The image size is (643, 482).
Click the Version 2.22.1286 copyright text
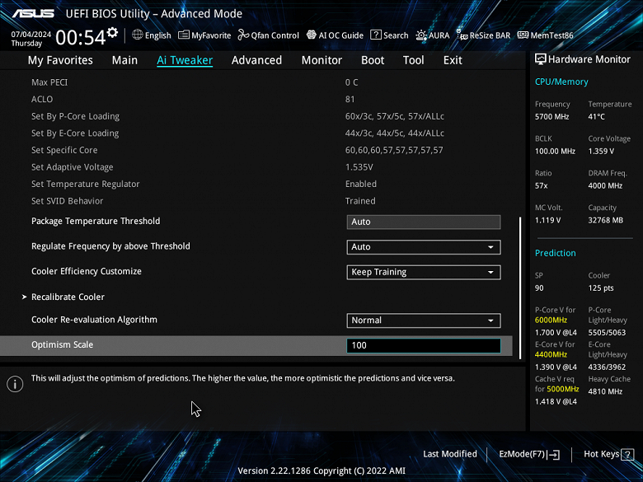(321, 471)
